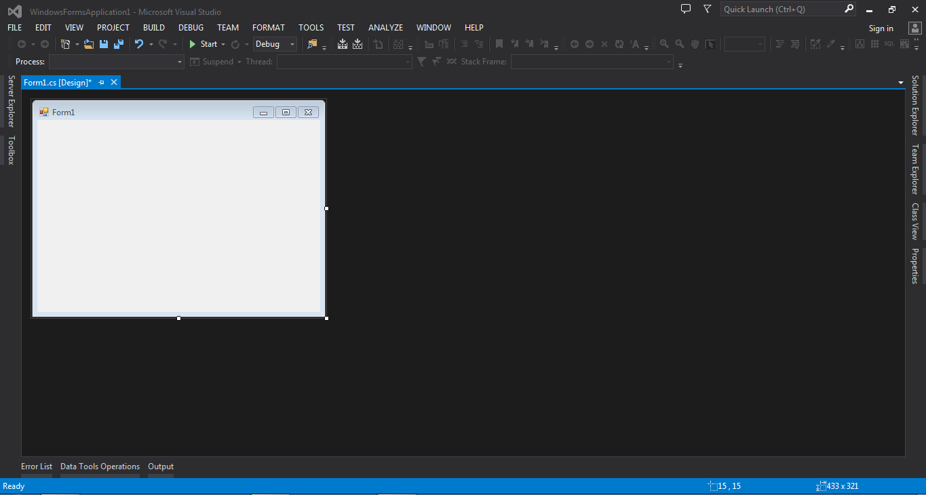Open Find in Files via toolbar icon

tap(314, 43)
